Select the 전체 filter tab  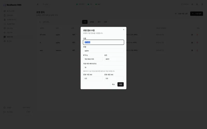(x=85, y=22)
